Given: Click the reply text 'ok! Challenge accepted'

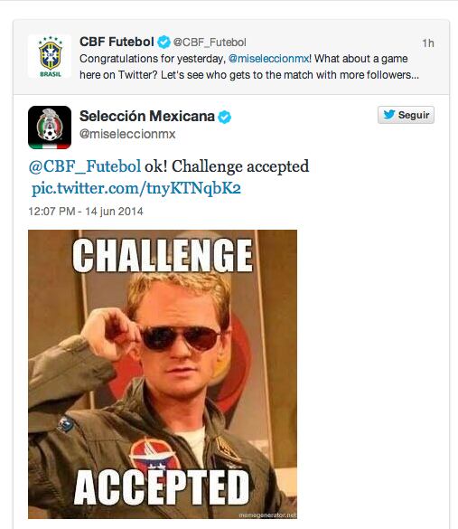Looking at the screenshot, I should tap(227, 166).
